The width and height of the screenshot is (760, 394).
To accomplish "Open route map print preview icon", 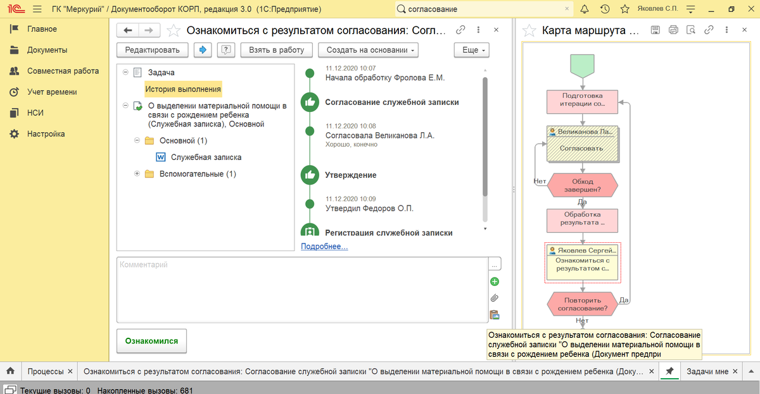I will [691, 30].
